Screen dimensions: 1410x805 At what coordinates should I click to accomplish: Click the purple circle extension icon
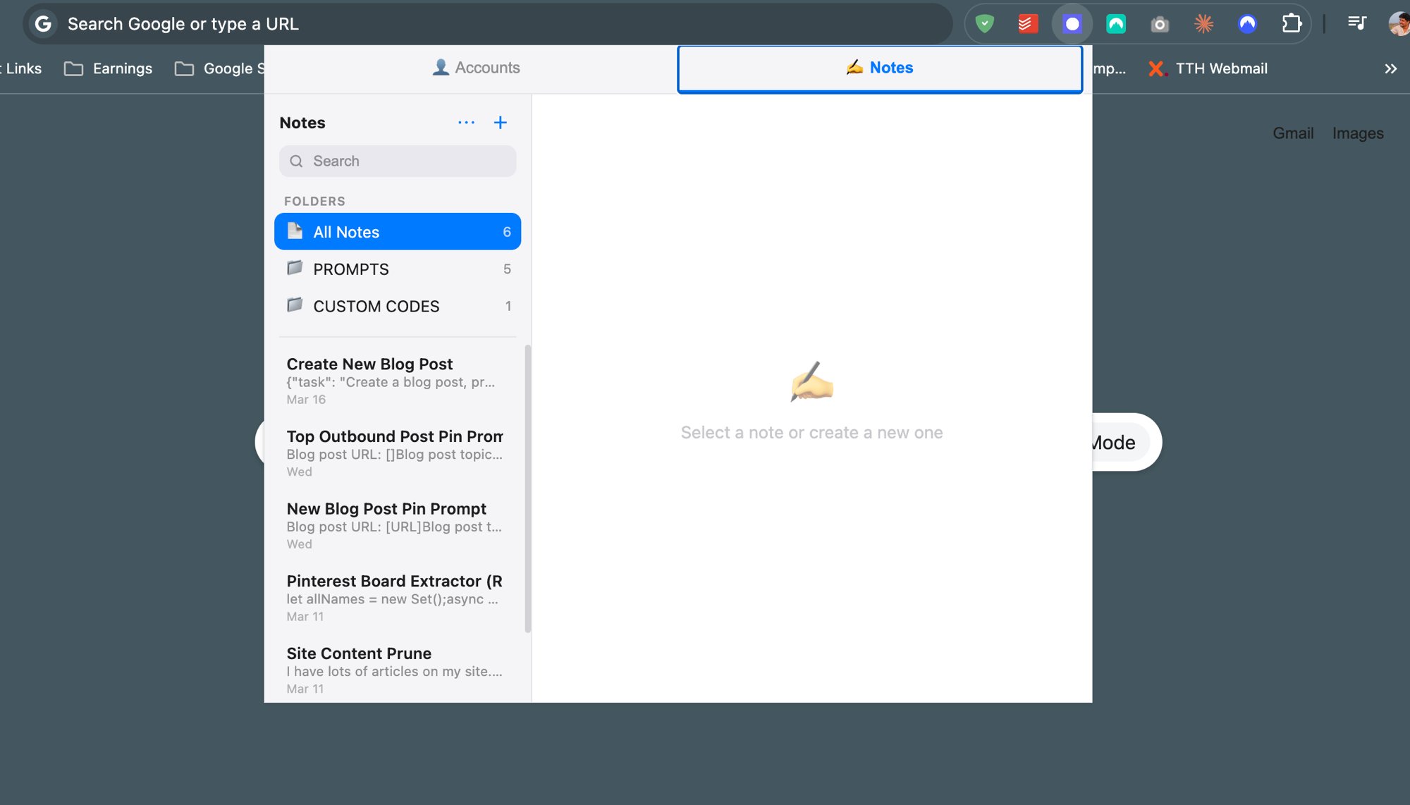(1072, 24)
